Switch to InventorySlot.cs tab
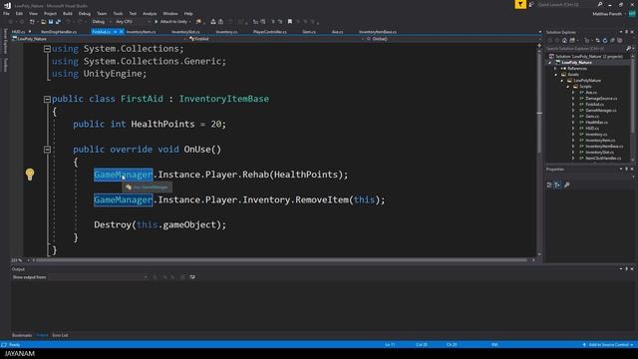Viewport: 638px width, 359px height. point(185,32)
